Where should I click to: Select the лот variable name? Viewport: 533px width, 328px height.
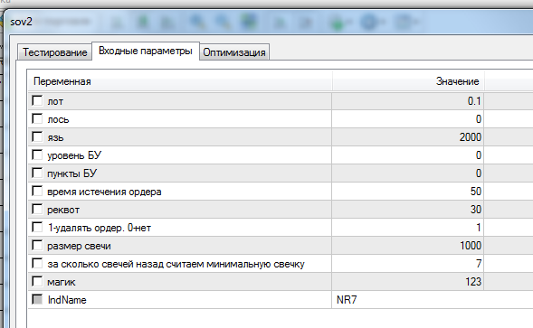tap(55, 101)
